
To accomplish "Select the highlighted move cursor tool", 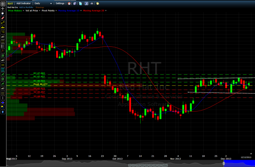I will pyautogui.click(x=3, y=4).
